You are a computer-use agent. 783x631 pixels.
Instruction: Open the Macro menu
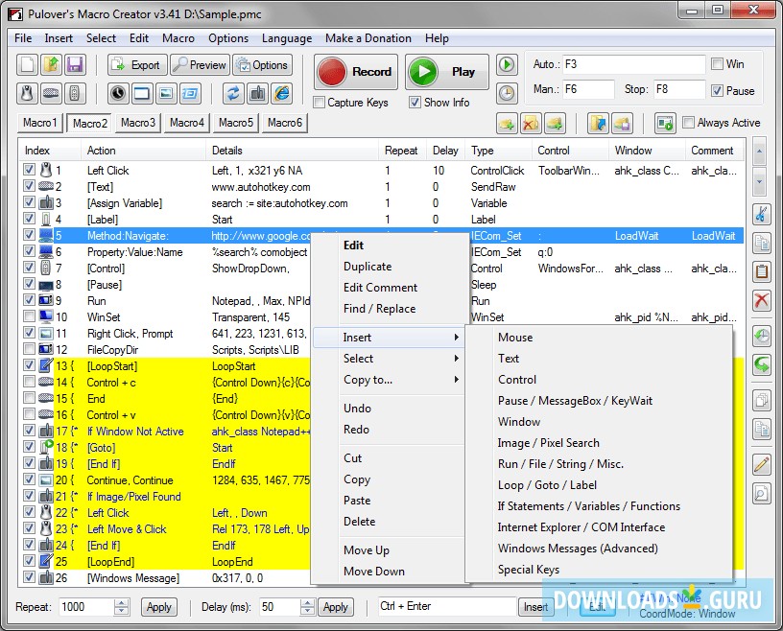click(178, 38)
